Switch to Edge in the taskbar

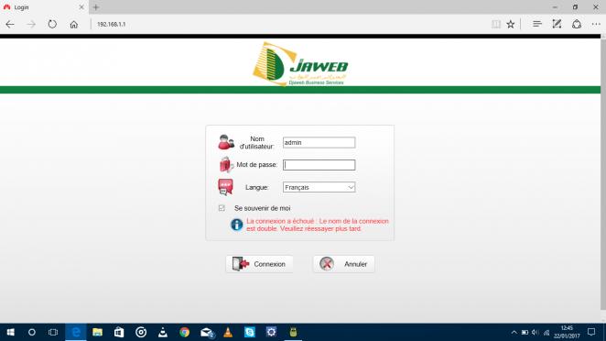tap(76, 332)
